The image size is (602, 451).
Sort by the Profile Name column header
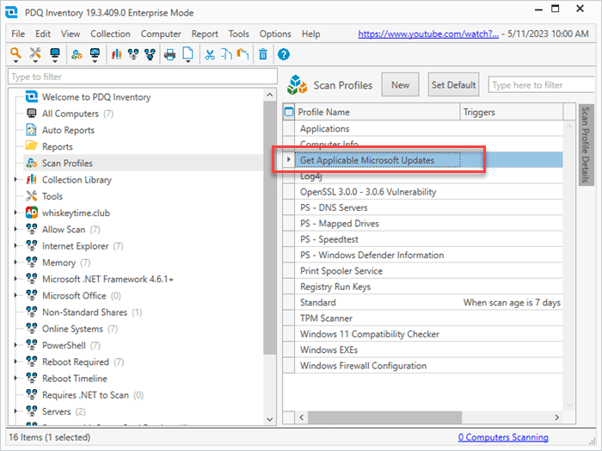point(377,112)
